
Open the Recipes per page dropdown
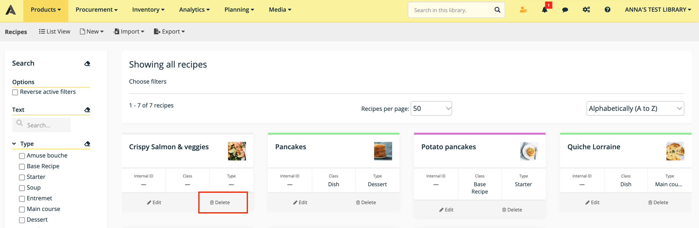click(431, 109)
